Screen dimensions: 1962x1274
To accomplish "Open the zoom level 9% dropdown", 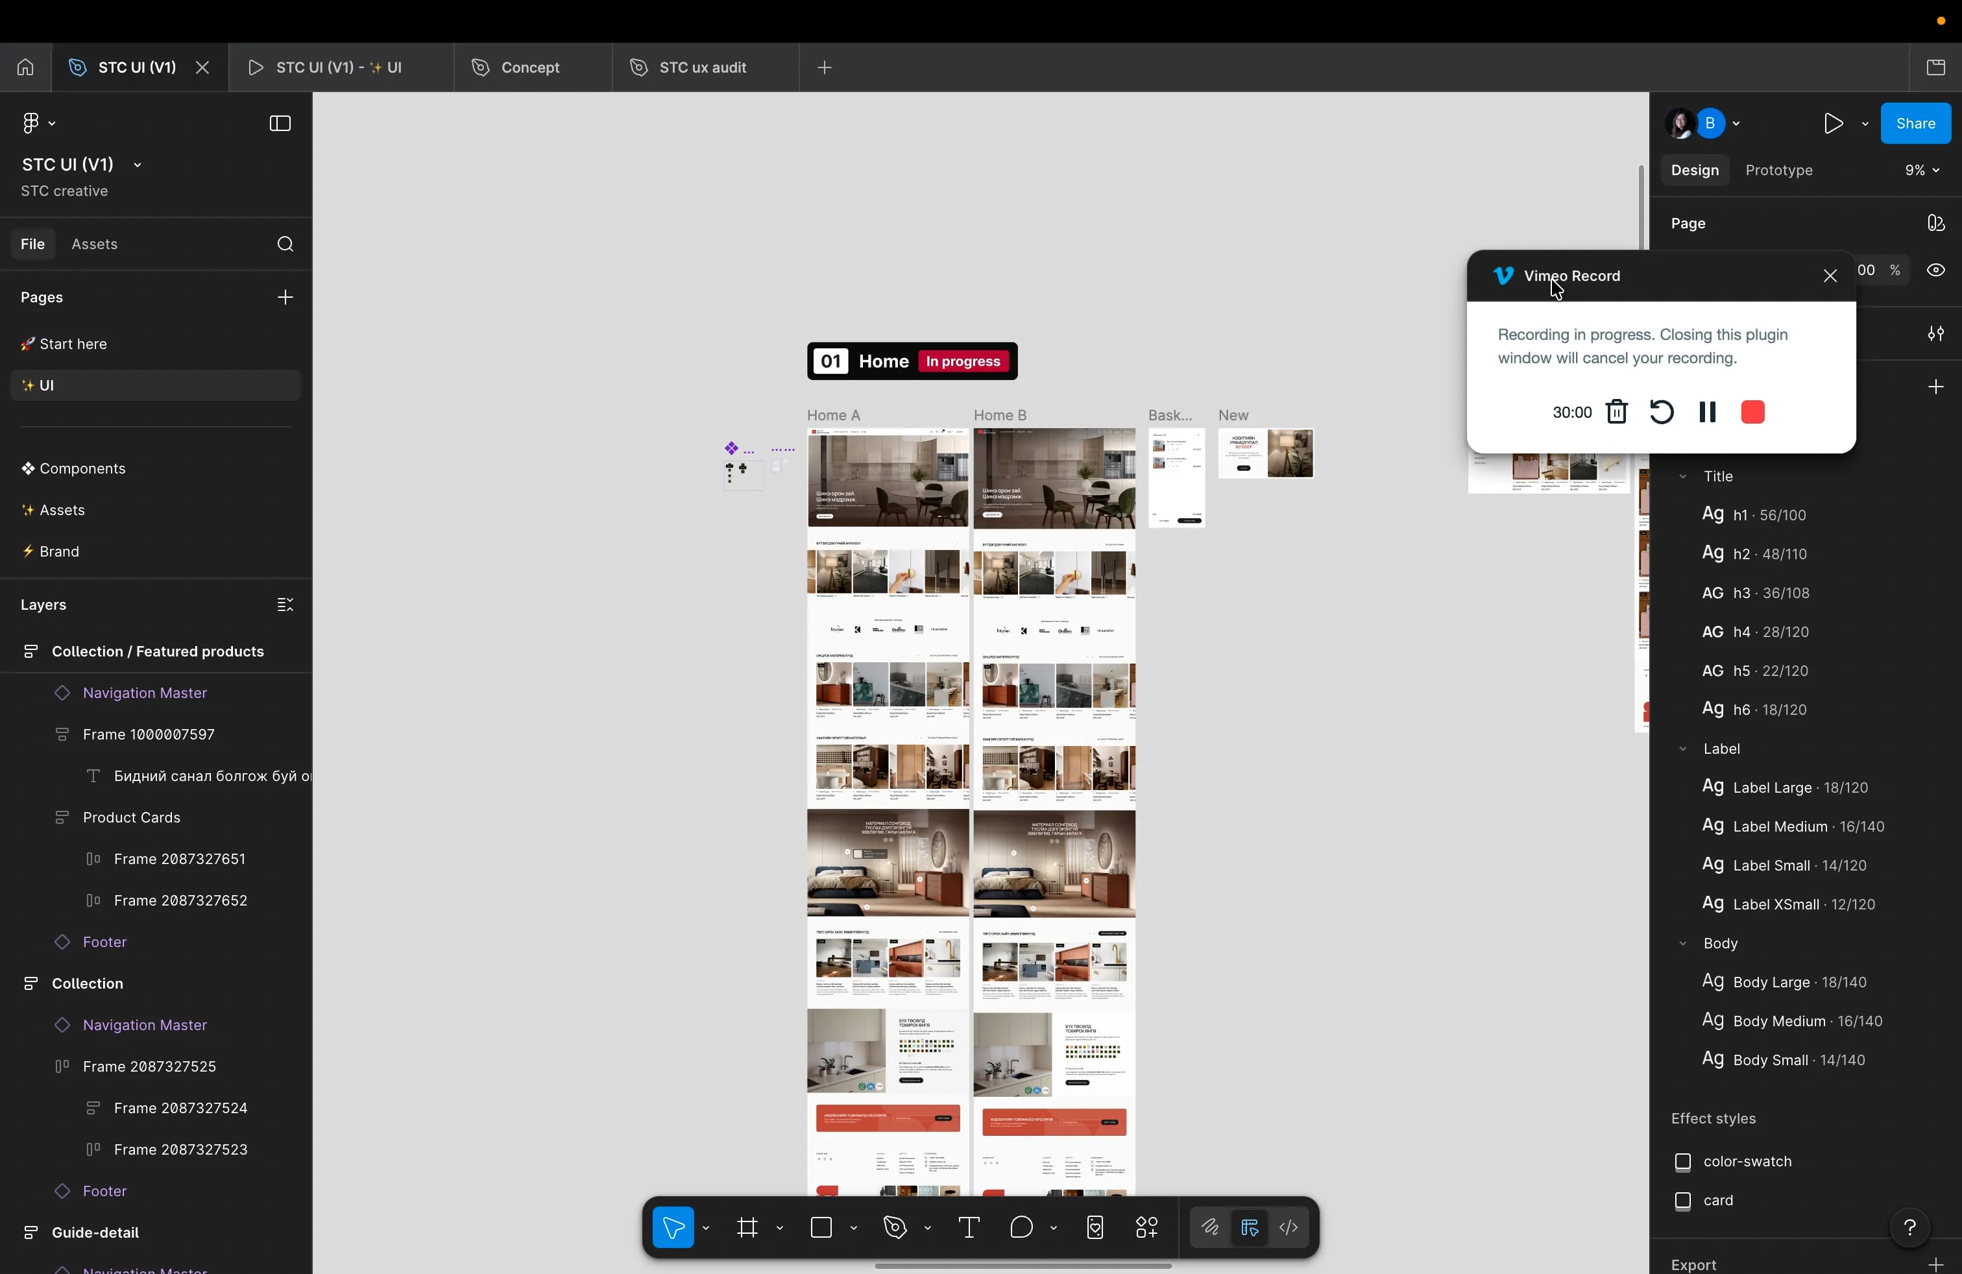I will point(1922,171).
